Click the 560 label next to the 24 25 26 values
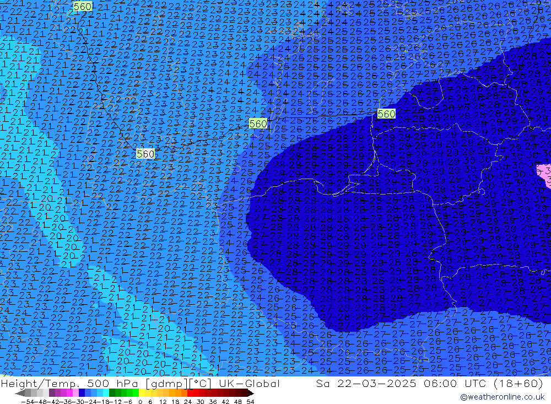Image resolution: width=551 pixels, height=404 pixels. pyautogui.click(x=258, y=123)
